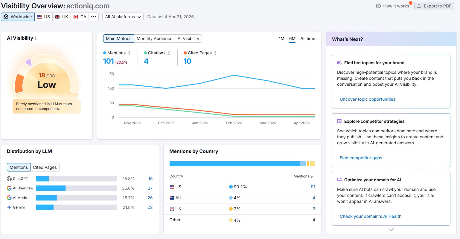Click the info icon beside AI Visibility
This screenshot has height=239, width=460.
[x=36, y=38]
